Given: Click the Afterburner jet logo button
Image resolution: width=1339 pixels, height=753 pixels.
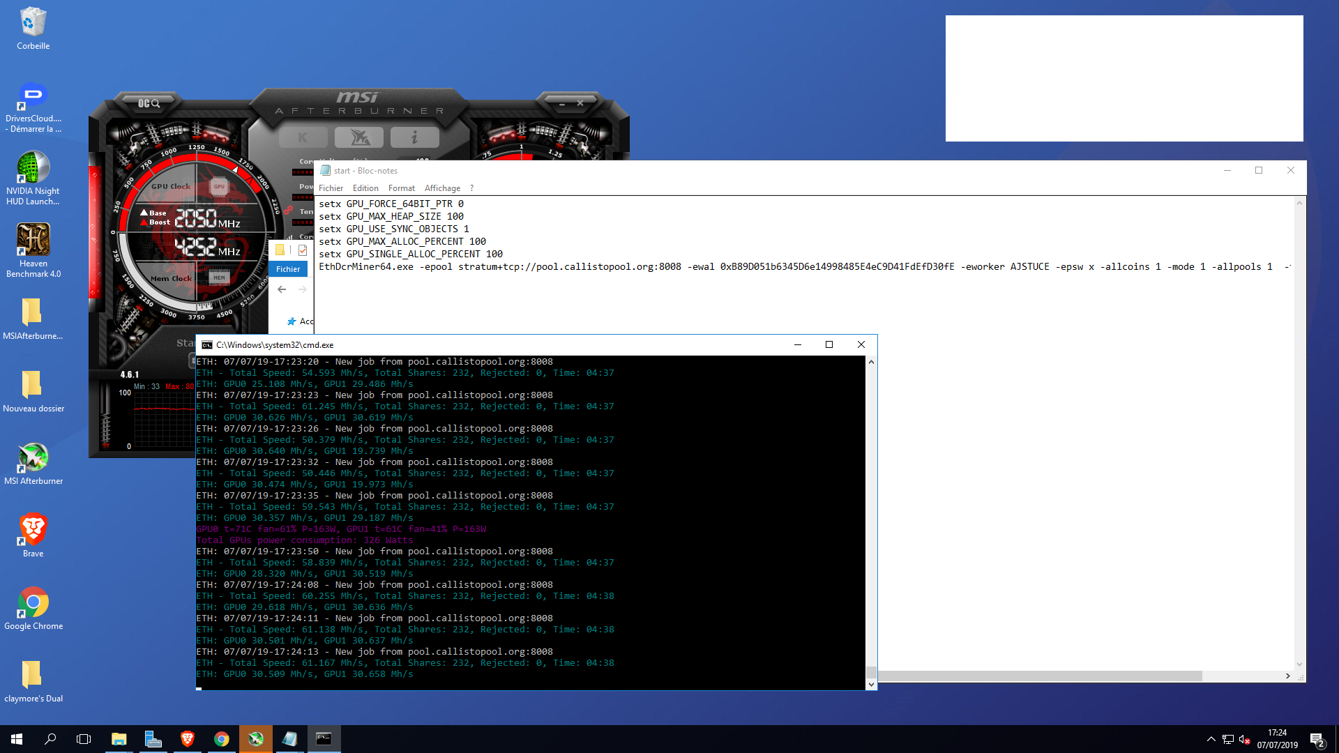Looking at the screenshot, I should (359, 137).
